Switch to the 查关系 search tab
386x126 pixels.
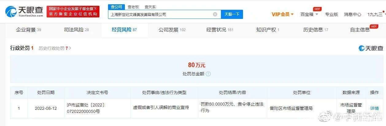pos(150,7)
